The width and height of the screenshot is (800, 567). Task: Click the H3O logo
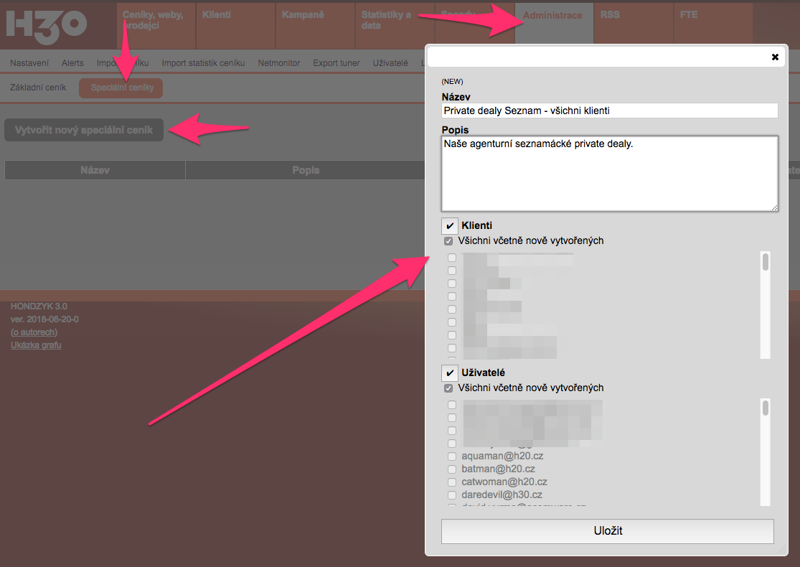[x=47, y=25]
